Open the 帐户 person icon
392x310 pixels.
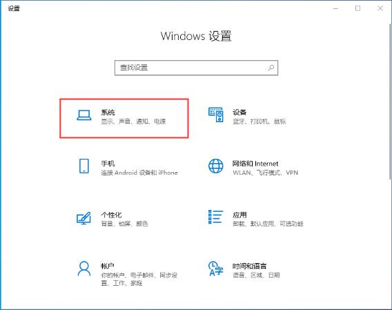point(84,269)
